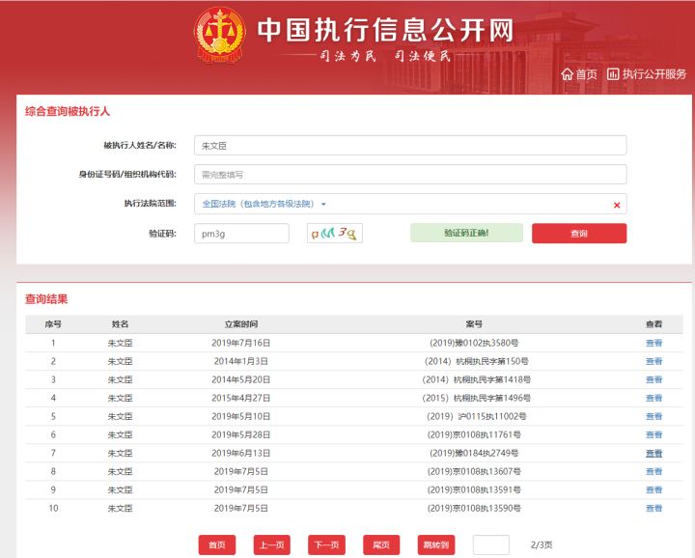View details for case 杭桐执民字第1418号
The width and height of the screenshot is (695, 558).
point(653,379)
